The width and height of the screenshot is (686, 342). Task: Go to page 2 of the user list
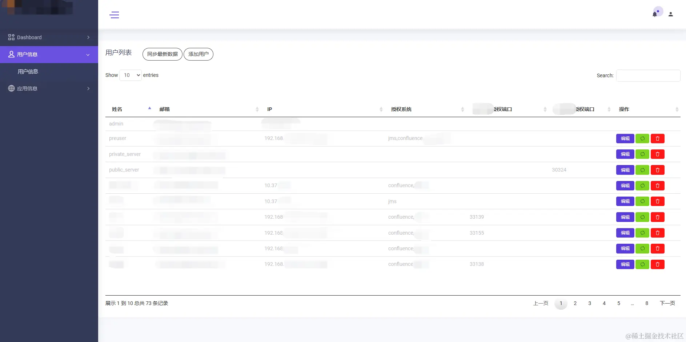point(575,303)
